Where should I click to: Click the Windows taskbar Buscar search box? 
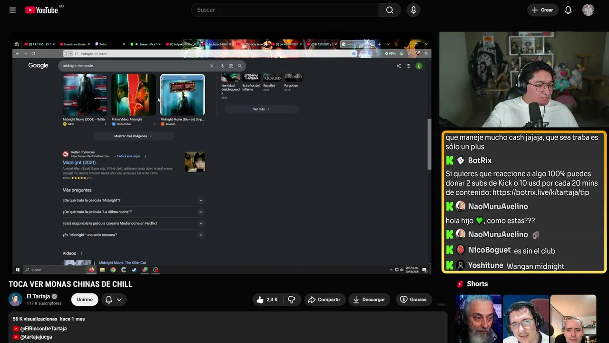54,270
